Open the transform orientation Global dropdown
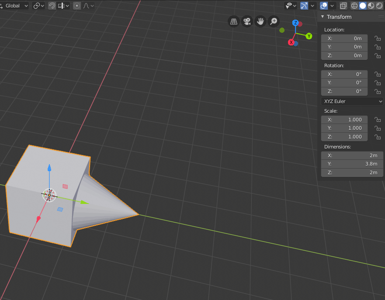 tap(14, 6)
